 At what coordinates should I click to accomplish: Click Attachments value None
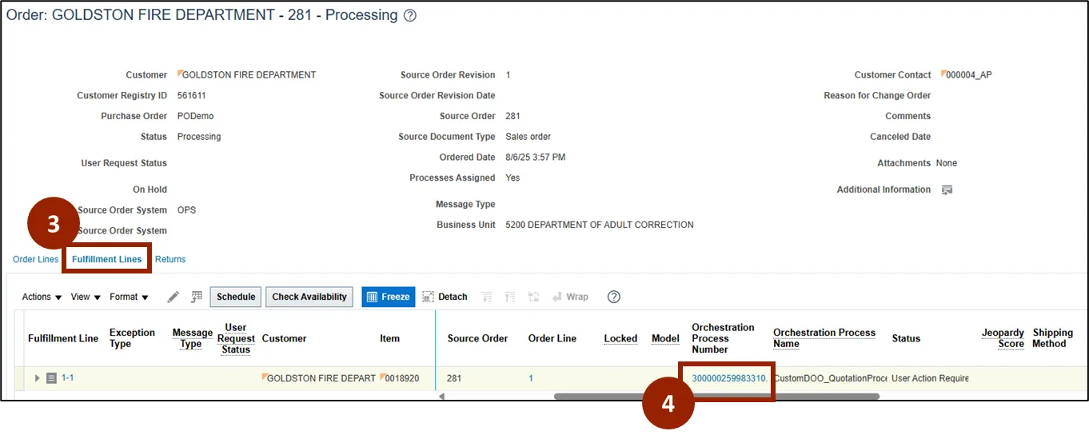click(x=947, y=163)
